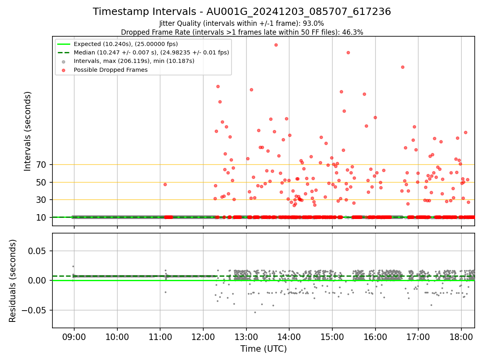Screen dimensions: 484x363
Task: Click the 11:00 time tick label
Action: point(160,337)
